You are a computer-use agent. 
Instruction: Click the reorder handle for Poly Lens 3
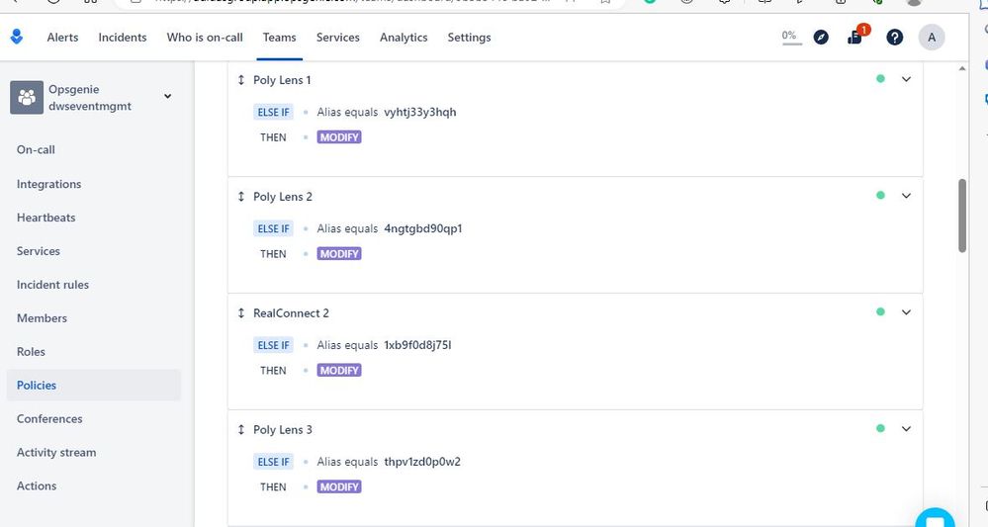(240, 429)
